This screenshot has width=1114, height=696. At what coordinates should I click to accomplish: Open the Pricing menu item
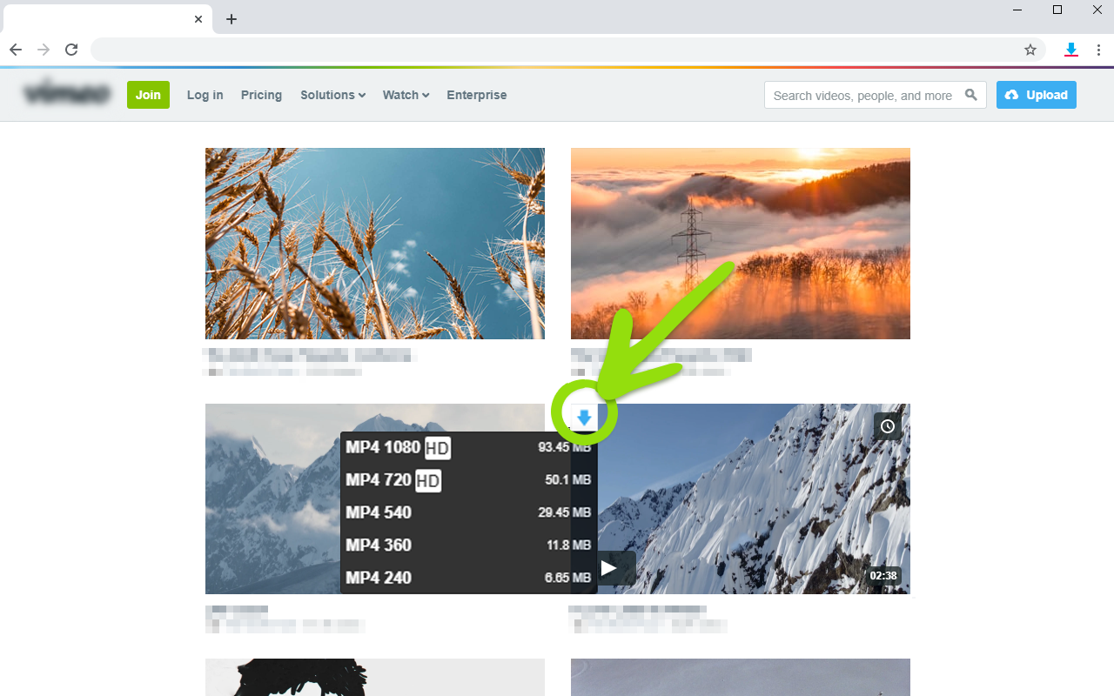pos(261,95)
